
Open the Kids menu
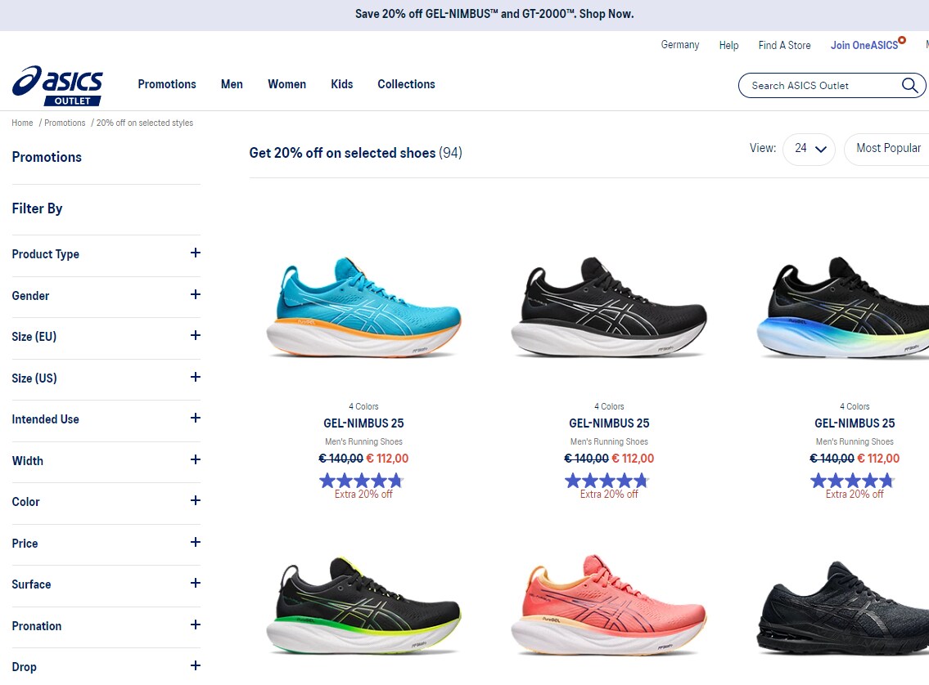click(x=342, y=84)
